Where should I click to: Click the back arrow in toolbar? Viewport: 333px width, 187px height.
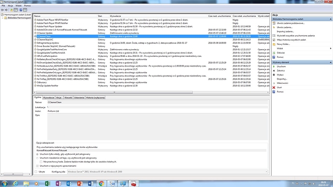(2, 10)
